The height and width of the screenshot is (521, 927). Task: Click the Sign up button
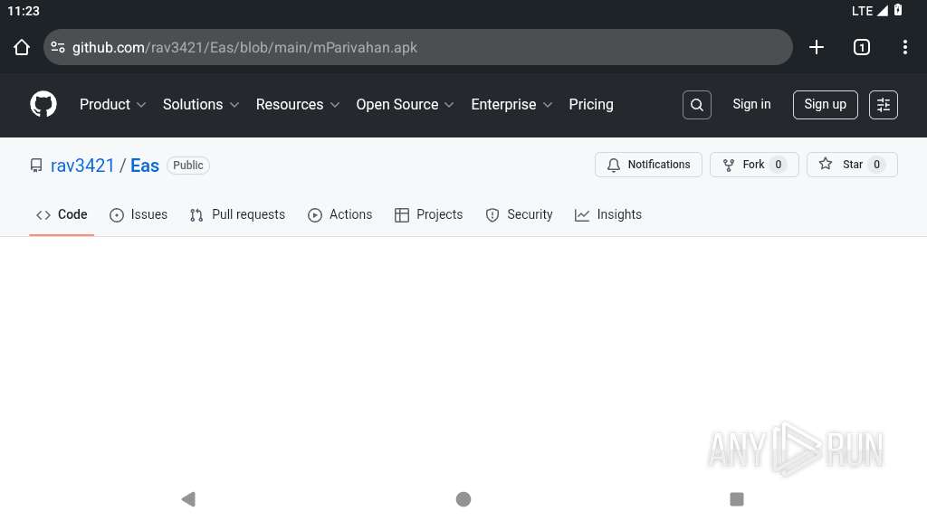point(825,105)
